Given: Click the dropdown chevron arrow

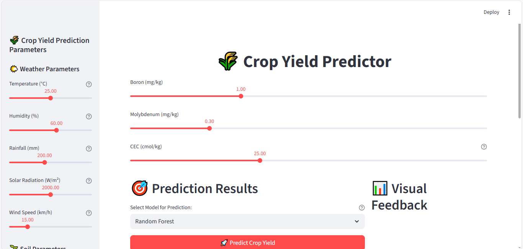Looking at the screenshot, I should pos(357,221).
